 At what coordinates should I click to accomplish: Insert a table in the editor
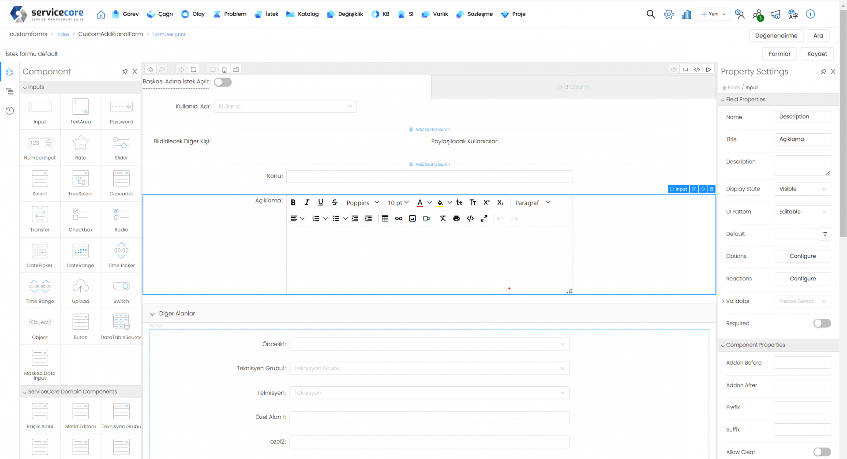click(385, 219)
